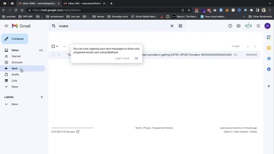Bookmark this page with star icon

point(189,10)
